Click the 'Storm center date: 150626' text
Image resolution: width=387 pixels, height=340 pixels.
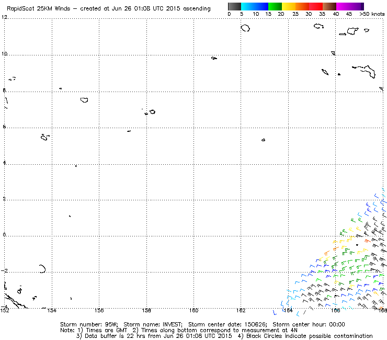click(x=227, y=324)
